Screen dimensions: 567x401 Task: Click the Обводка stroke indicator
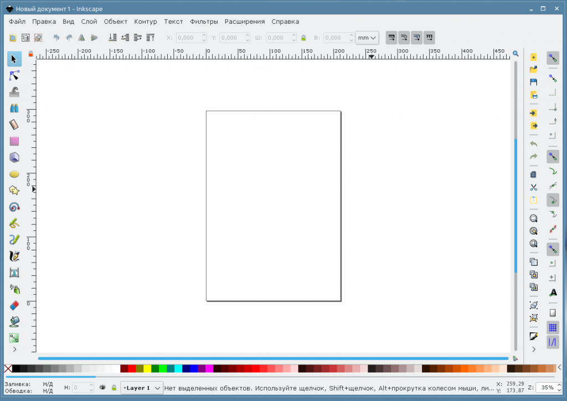pyautogui.click(x=48, y=391)
